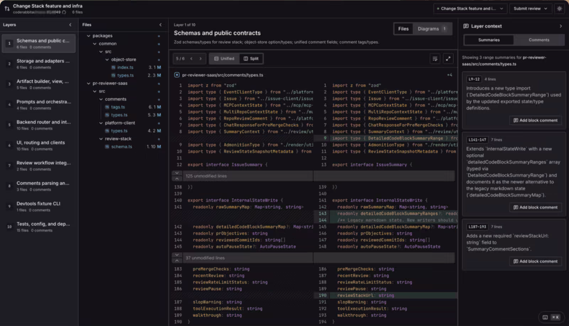
Task: Collapse the pr-reviewer-saas folder
Action: (89, 83)
